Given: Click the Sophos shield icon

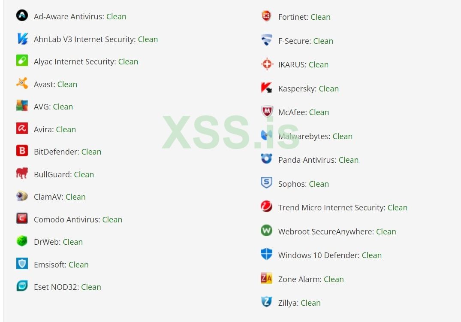Looking at the screenshot, I should 266,183.
